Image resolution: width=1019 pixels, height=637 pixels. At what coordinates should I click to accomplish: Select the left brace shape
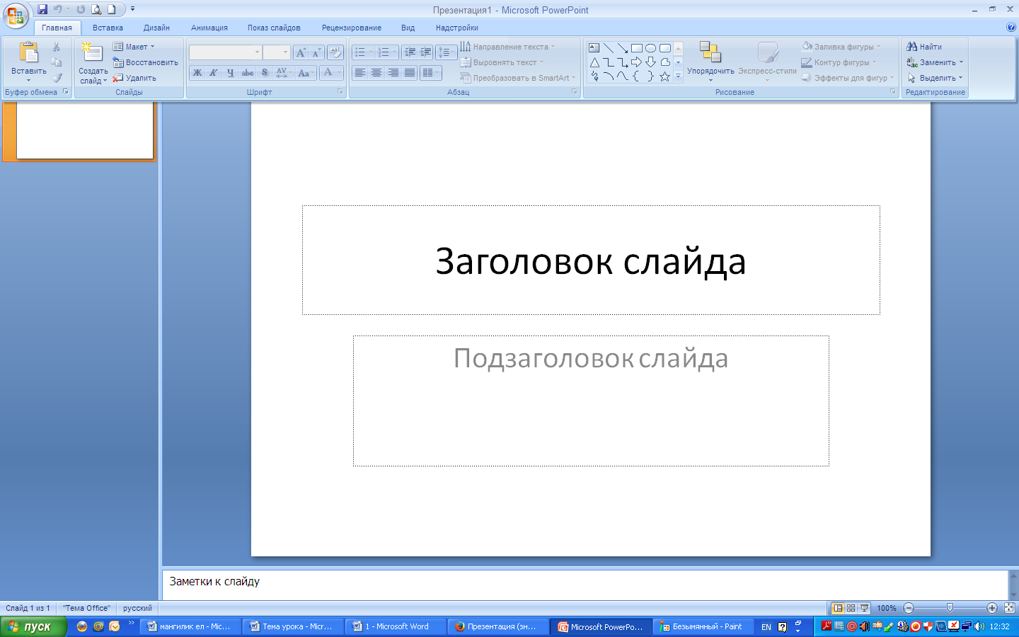(637, 76)
